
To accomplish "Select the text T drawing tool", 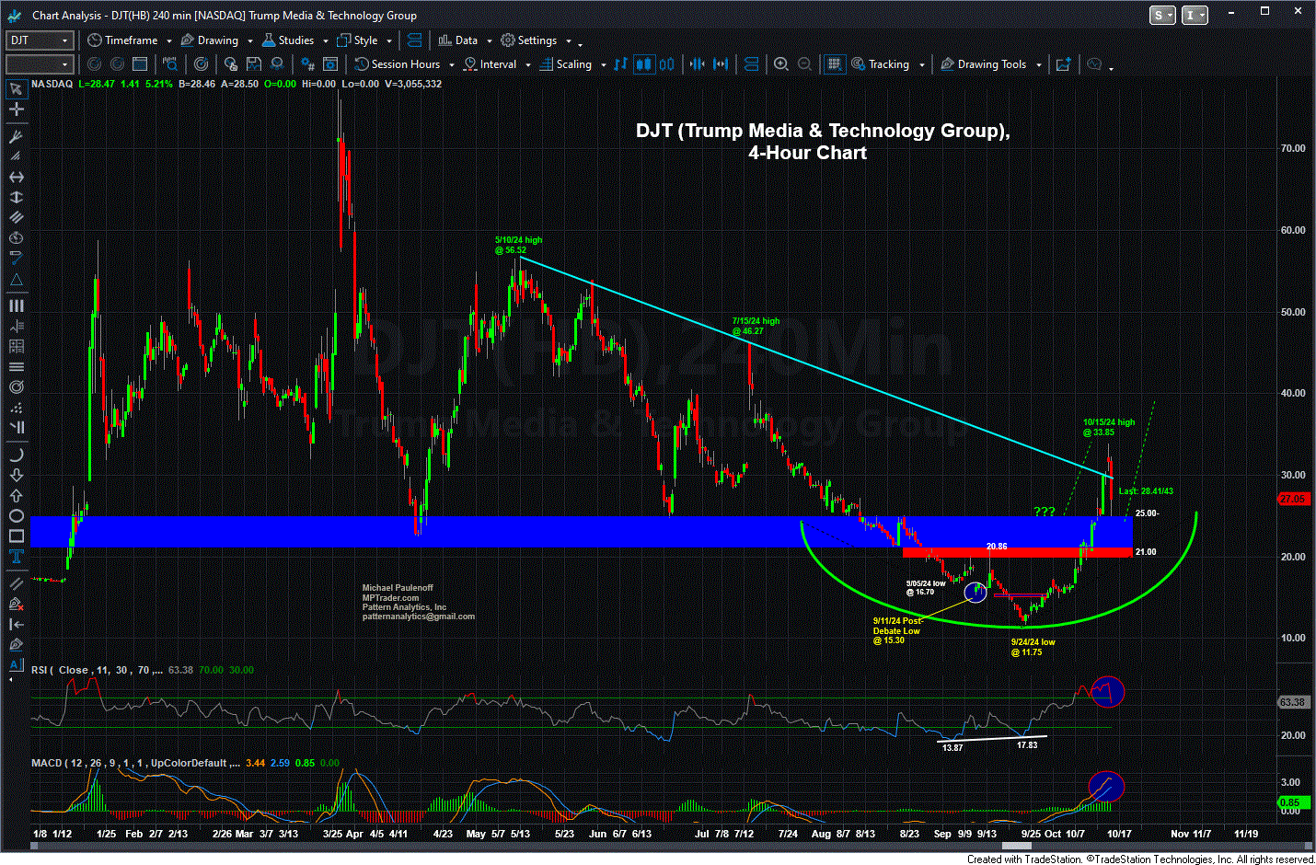I will (x=16, y=556).
